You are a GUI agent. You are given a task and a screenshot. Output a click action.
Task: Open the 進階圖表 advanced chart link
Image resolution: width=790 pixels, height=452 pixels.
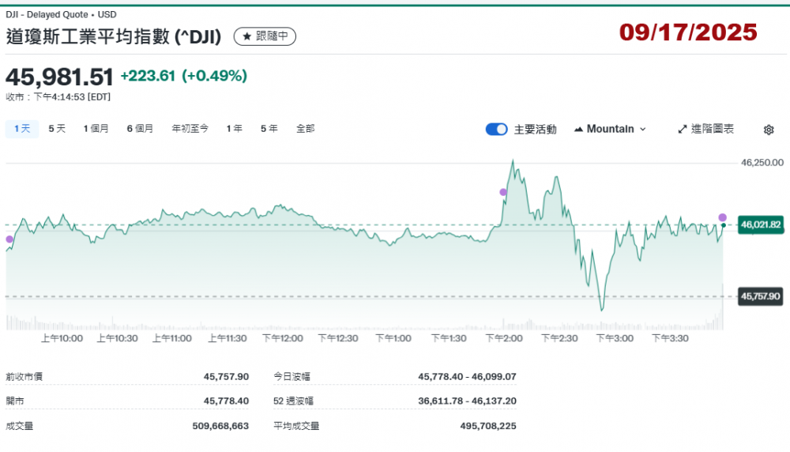point(712,129)
